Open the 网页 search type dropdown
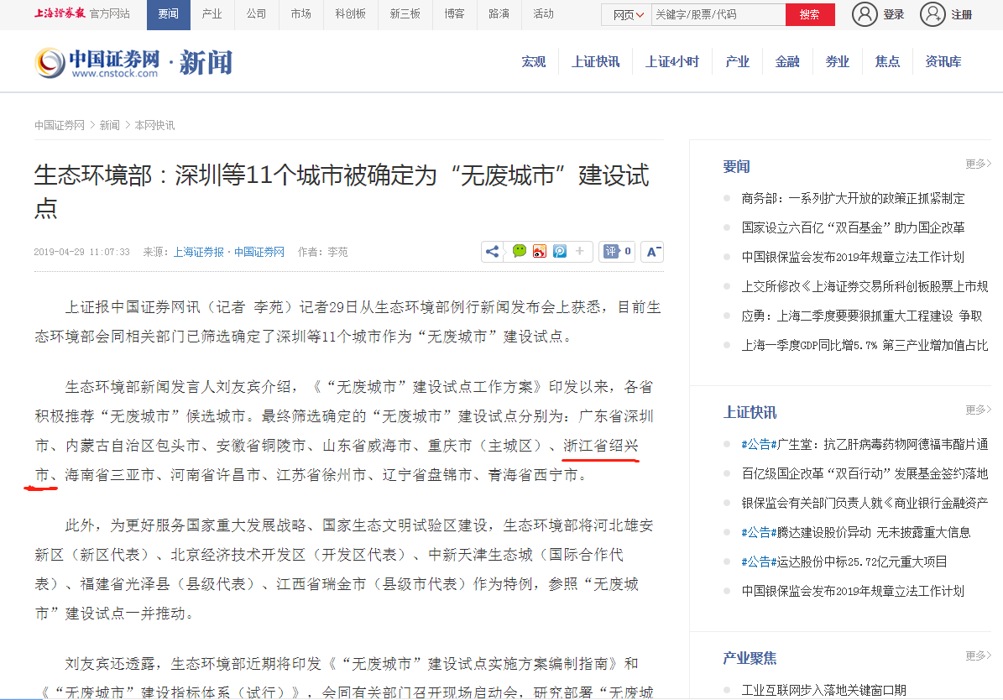Viewport: 1003px width, 700px height. click(628, 14)
